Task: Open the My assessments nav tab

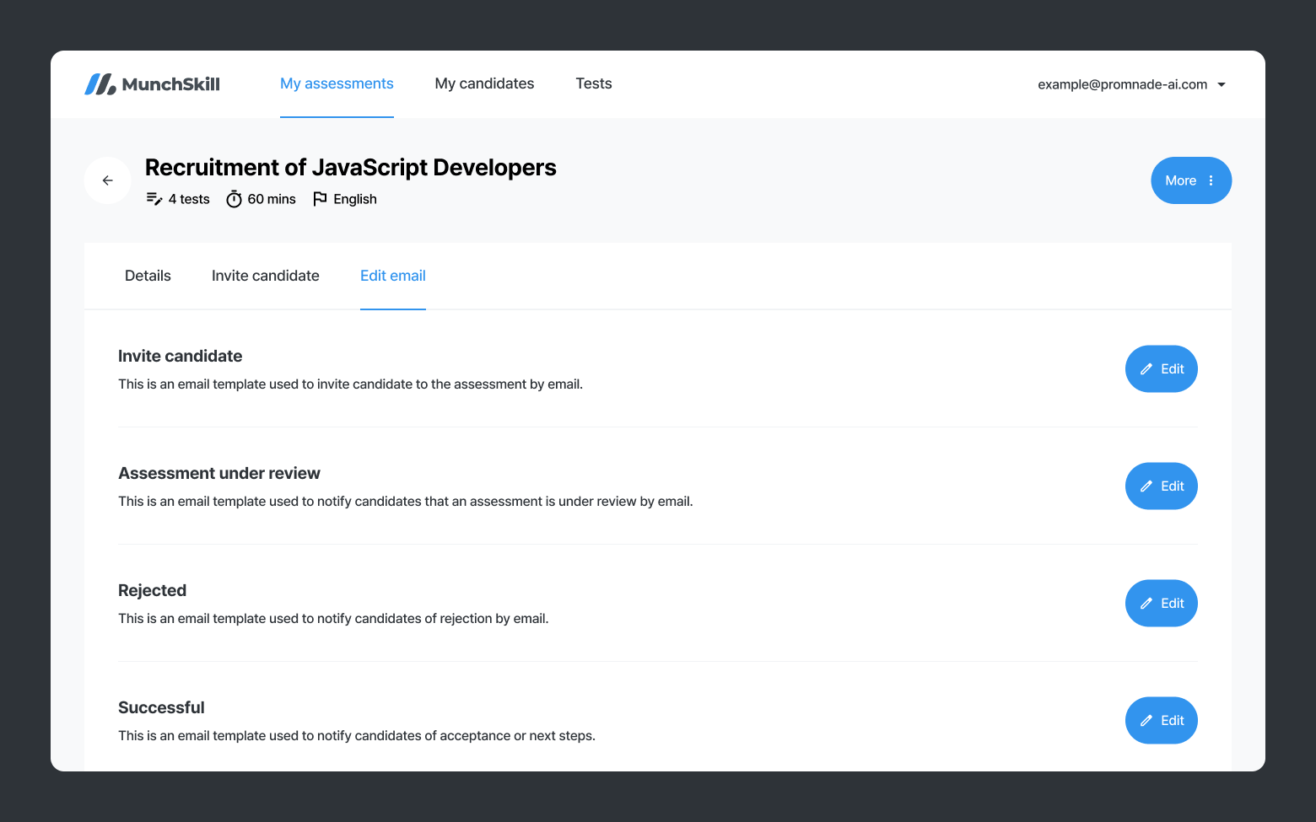Action: click(337, 83)
